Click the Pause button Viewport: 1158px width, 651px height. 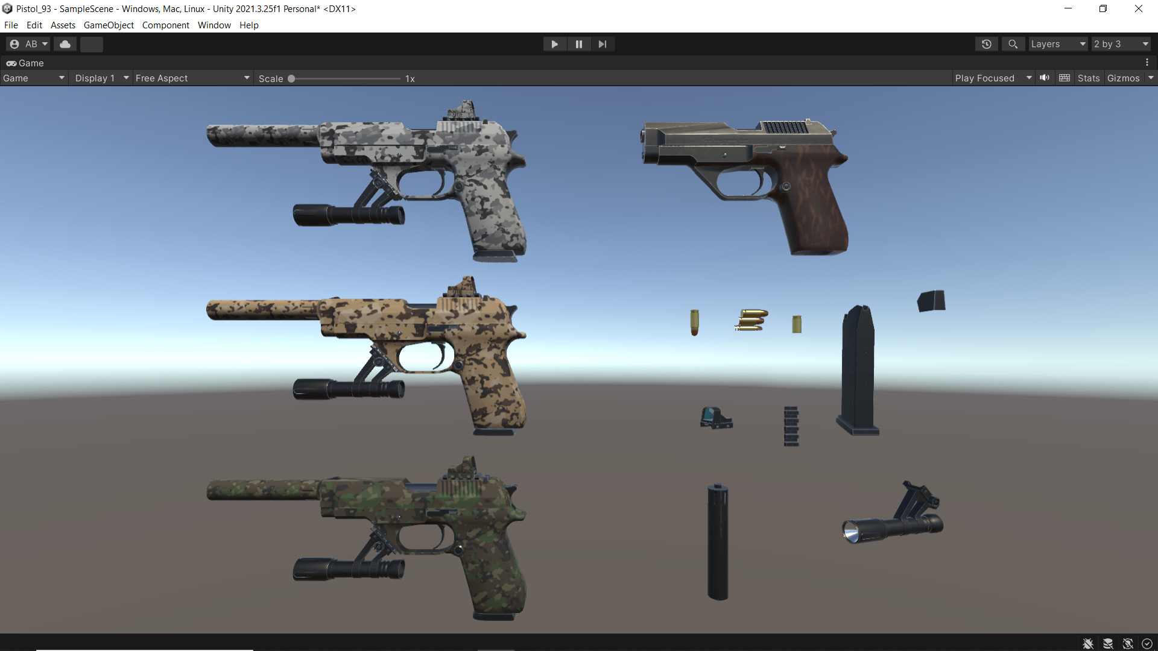578,44
